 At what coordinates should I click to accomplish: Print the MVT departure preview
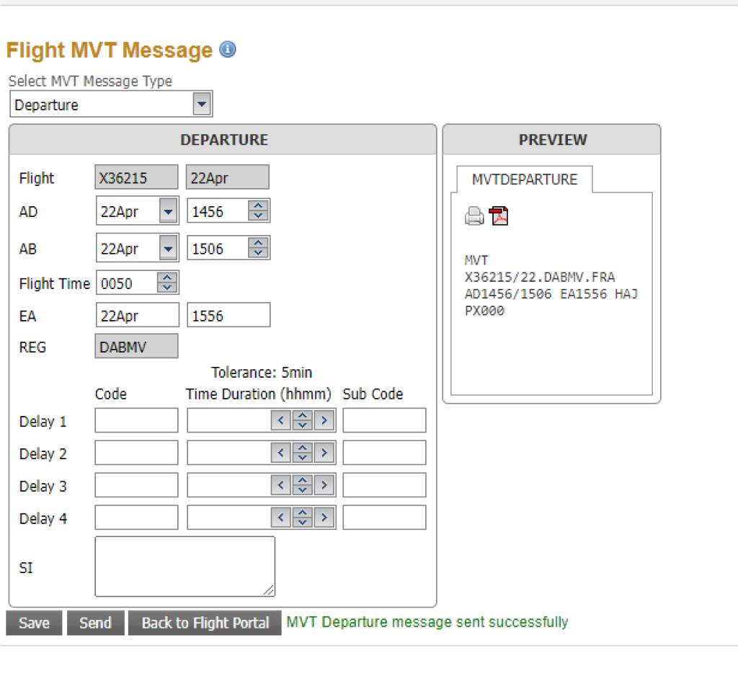point(474,216)
